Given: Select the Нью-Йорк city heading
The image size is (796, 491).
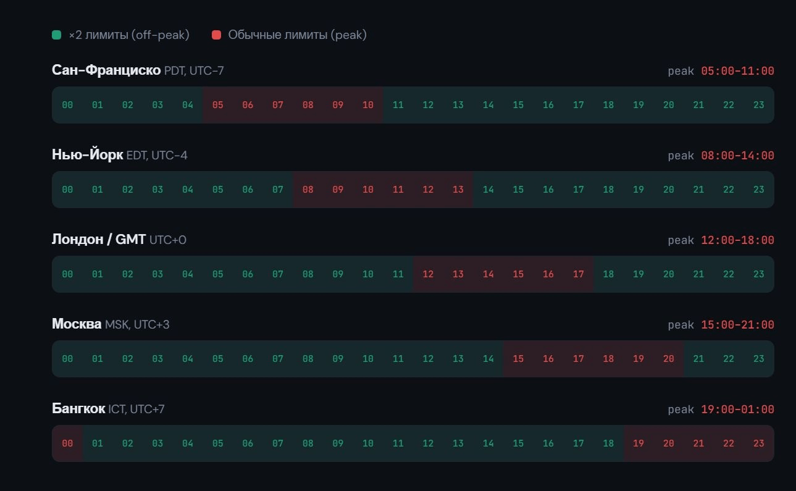Looking at the screenshot, I should (x=87, y=155).
